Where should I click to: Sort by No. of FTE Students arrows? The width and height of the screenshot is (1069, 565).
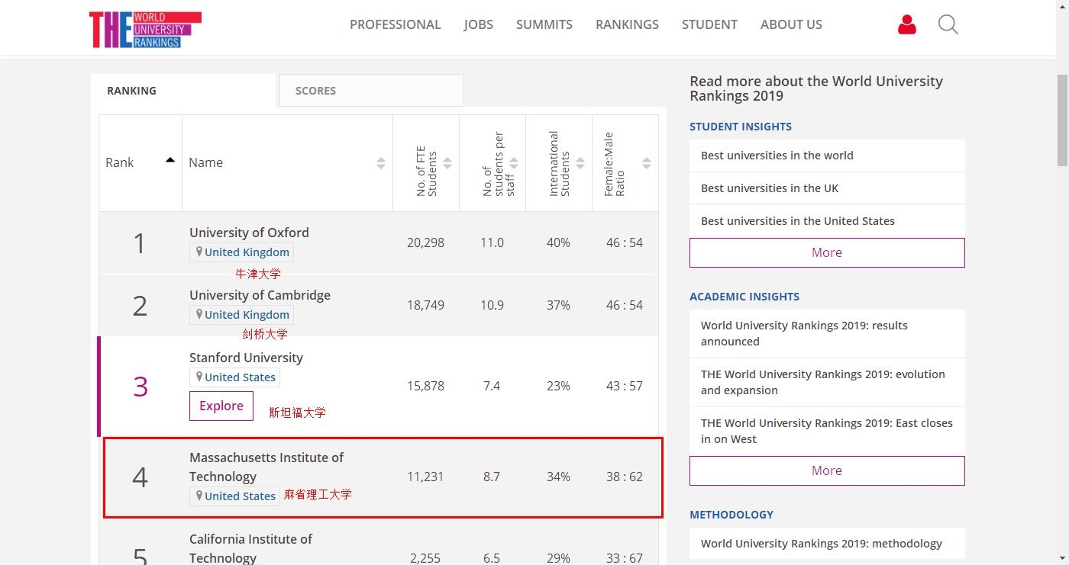[447, 163]
